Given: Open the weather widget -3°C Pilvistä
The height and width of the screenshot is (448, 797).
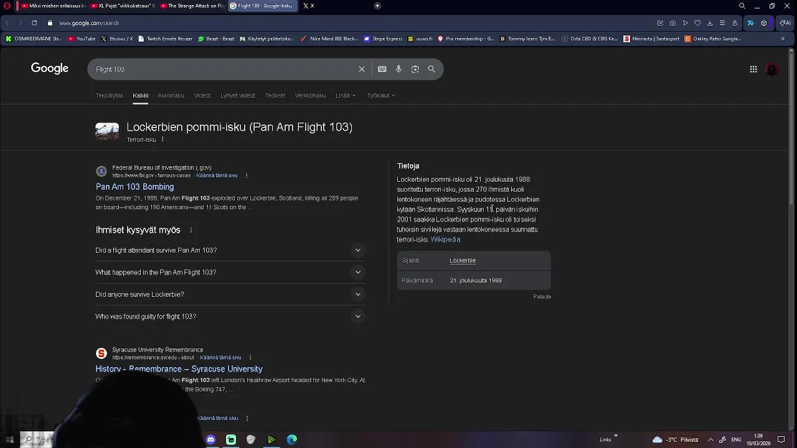Looking at the screenshot, I should [x=676, y=439].
